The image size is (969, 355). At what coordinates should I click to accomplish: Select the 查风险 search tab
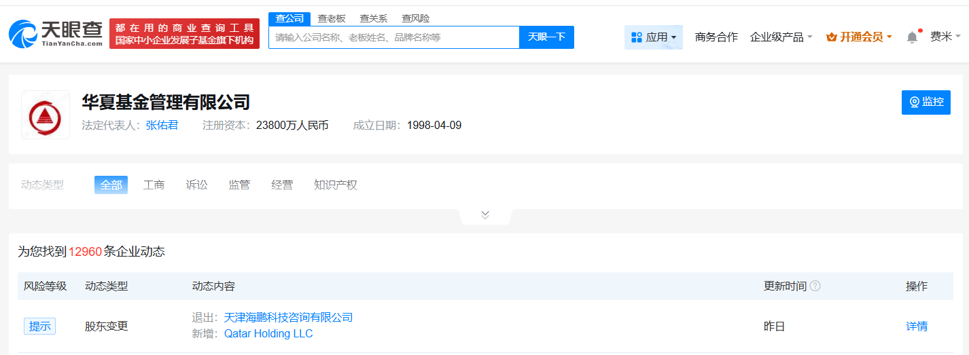[x=416, y=18]
